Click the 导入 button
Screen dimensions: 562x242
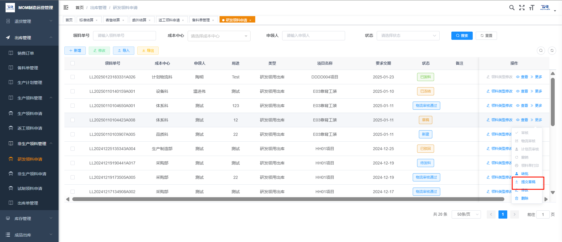124,51
